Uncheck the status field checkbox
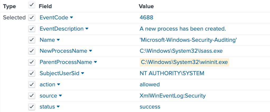The width and height of the screenshot is (270, 112). pyautogui.click(x=32, y=107)
